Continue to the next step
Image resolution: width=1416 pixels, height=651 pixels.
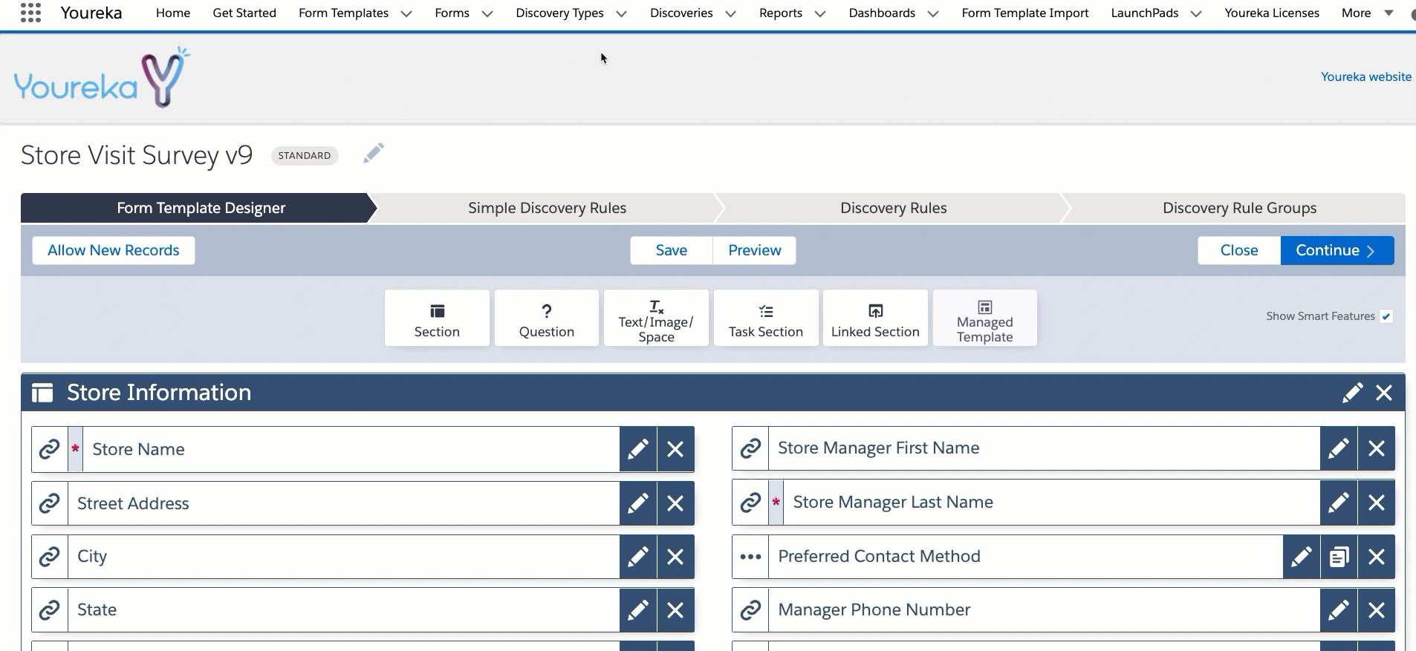pyautogui.click(x=1337, y=250)
